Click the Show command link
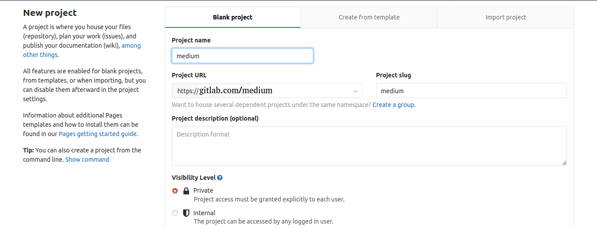This screenshot has height=228, width=597. pyautogui.click(x=87, y=160)
